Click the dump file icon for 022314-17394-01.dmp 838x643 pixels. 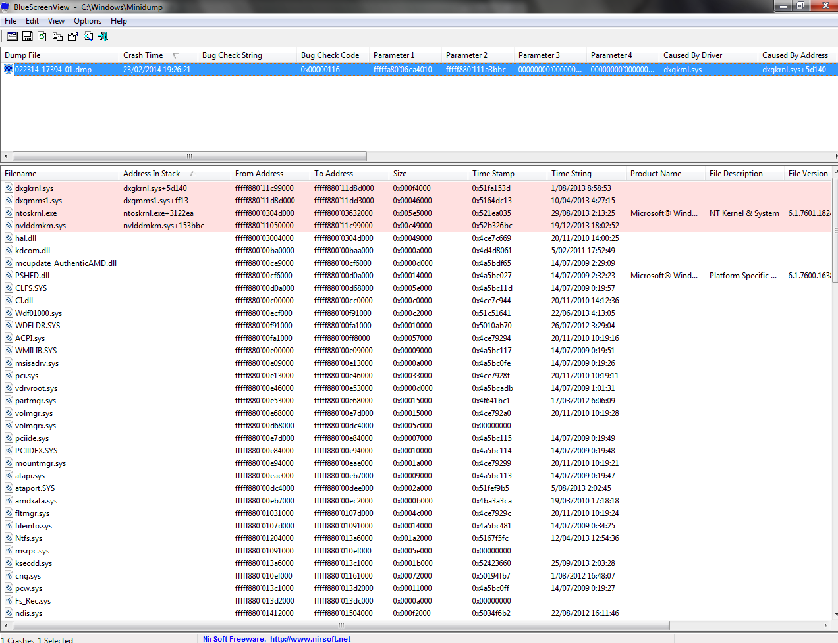9,70
